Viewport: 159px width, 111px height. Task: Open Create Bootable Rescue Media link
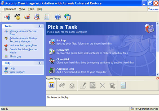(23, 51)
